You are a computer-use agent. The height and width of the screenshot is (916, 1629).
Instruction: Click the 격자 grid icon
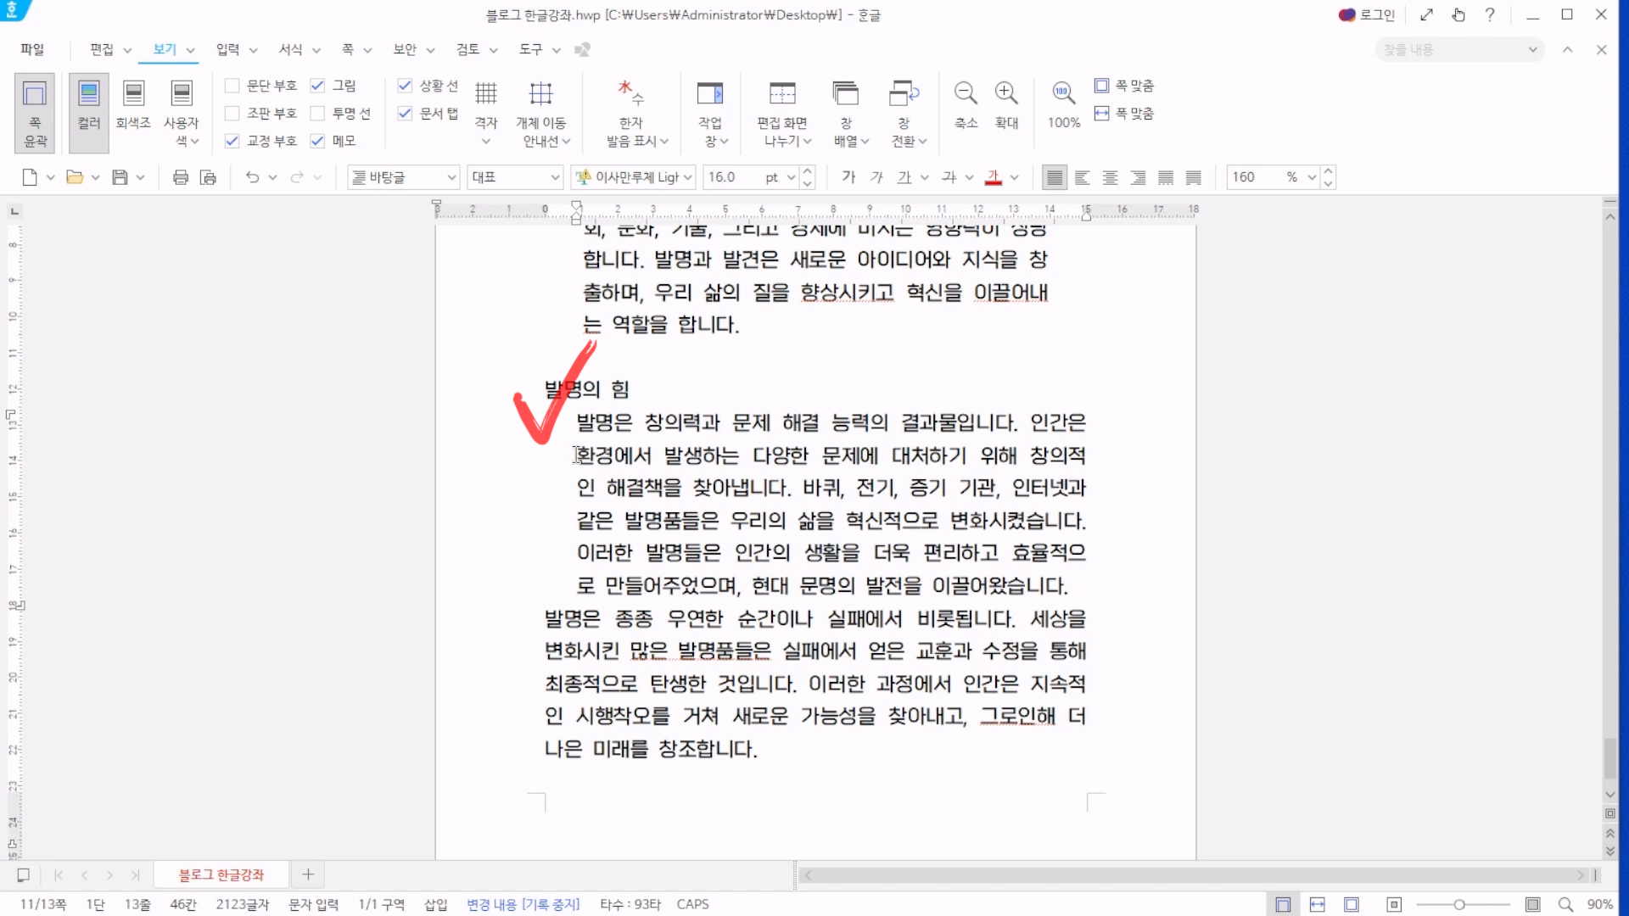485,93
